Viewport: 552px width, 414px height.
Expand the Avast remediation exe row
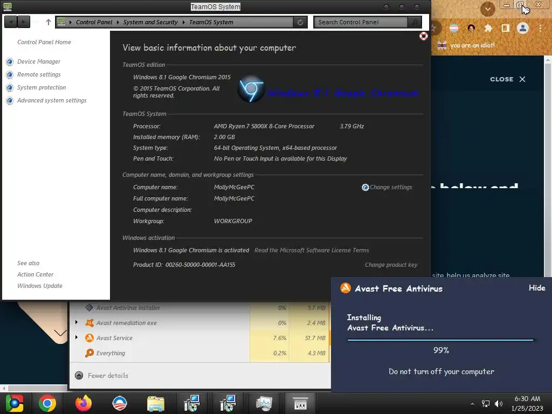[77, 322]
